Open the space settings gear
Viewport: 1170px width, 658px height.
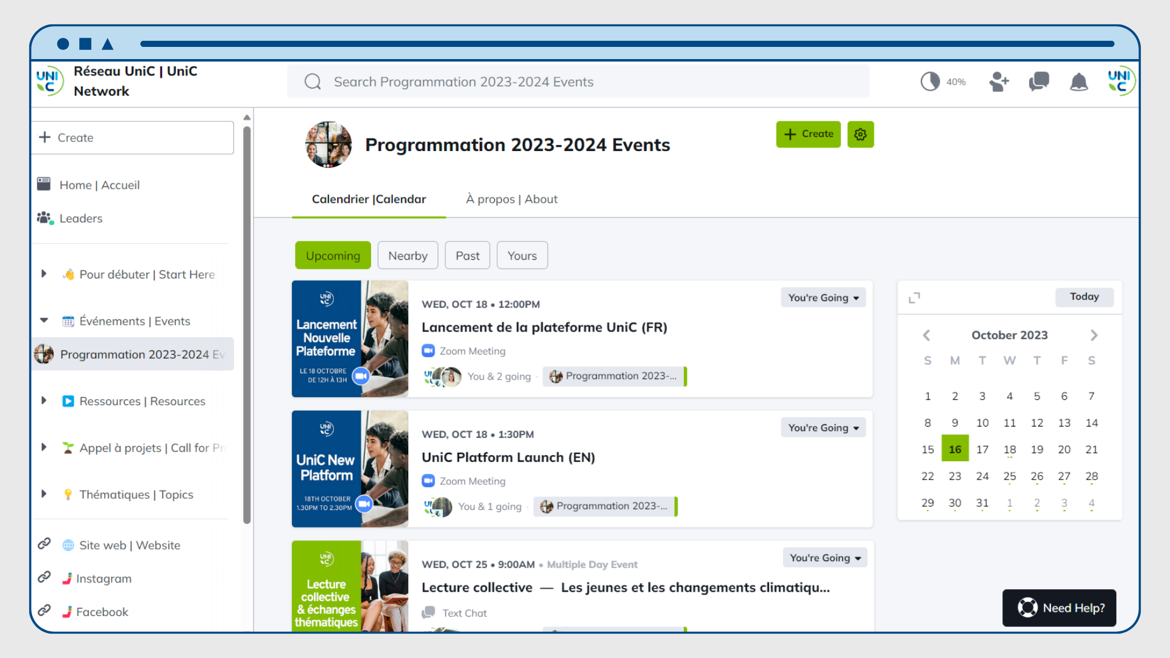click(x=860, y=134)
